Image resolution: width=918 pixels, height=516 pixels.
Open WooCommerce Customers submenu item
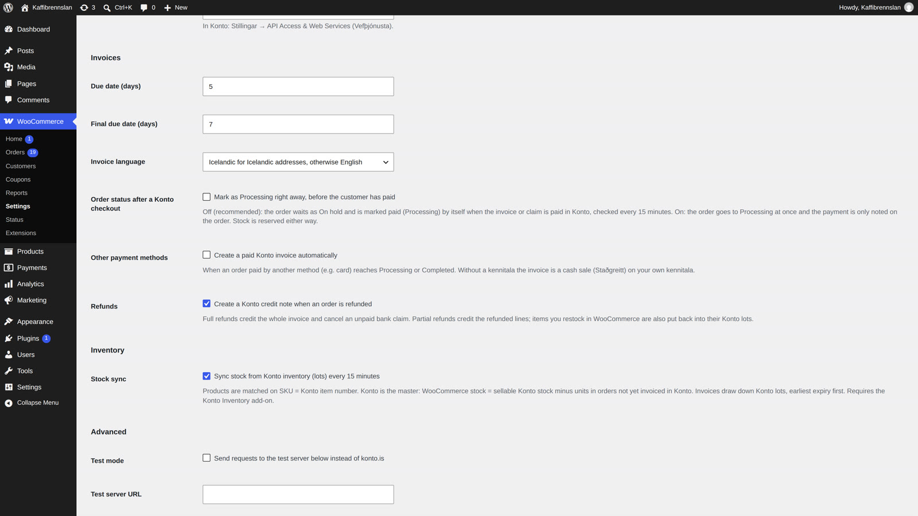(21, 166)
